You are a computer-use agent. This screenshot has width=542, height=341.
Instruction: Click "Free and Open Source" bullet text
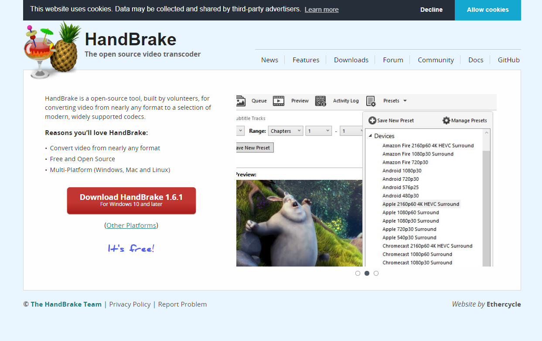click(x=82, y=159)
